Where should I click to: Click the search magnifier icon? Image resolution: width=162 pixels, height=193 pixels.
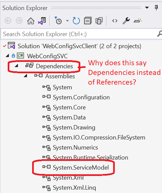click(160, 34)
